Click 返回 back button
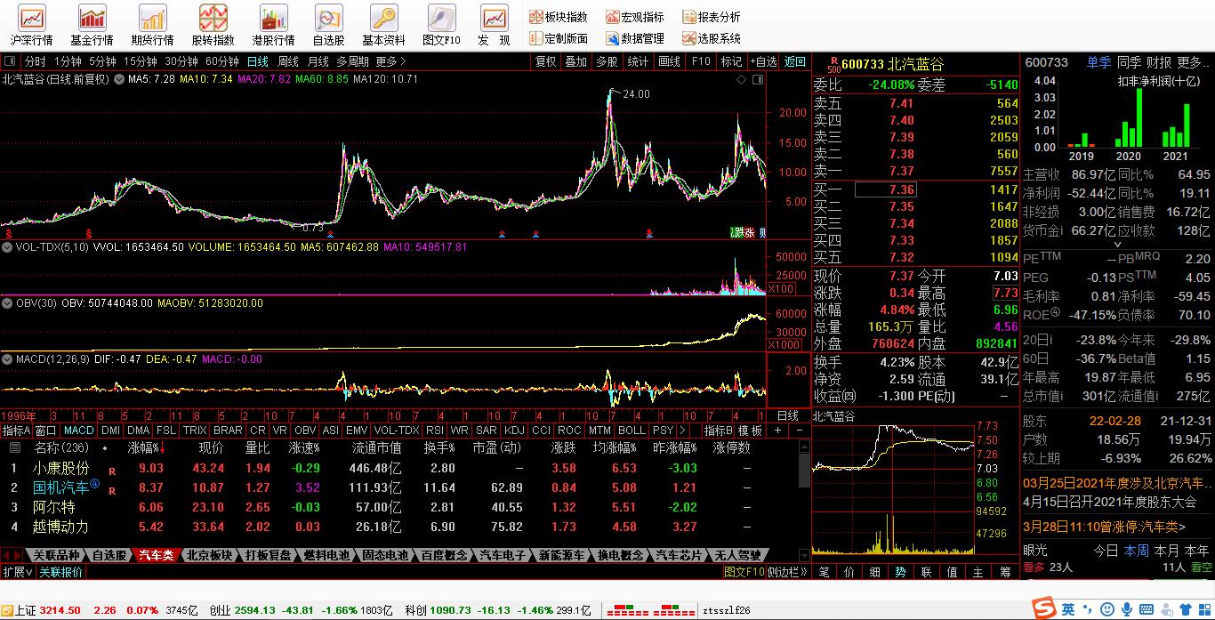 pyautogui.click(x=794, y=61)
